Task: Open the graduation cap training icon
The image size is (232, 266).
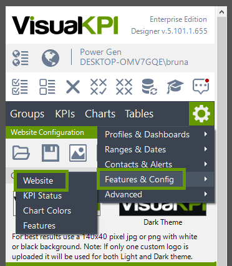Action: (175, 87)
